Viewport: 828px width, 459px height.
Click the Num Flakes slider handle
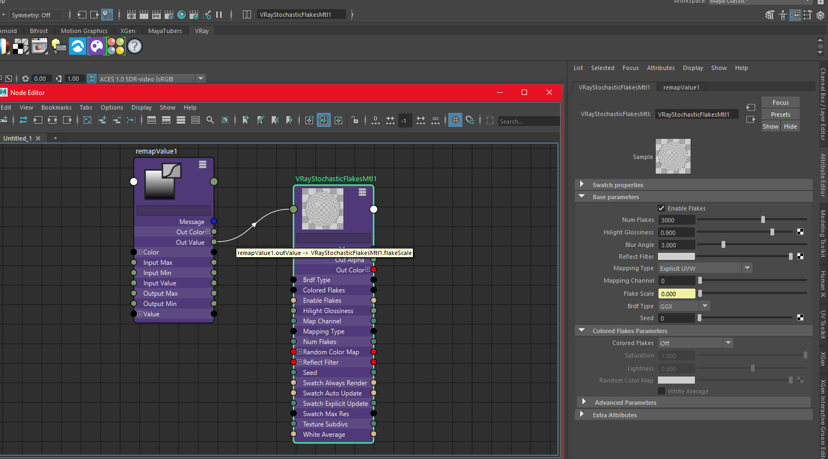(x=763, y=220)
